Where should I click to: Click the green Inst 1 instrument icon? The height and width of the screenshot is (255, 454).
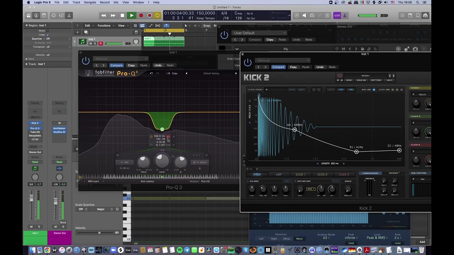pos(82,42)
